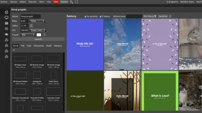The height and width of the screenshot is (113, 202).
Task: Open the Úpravy menu
Action: 14,2
